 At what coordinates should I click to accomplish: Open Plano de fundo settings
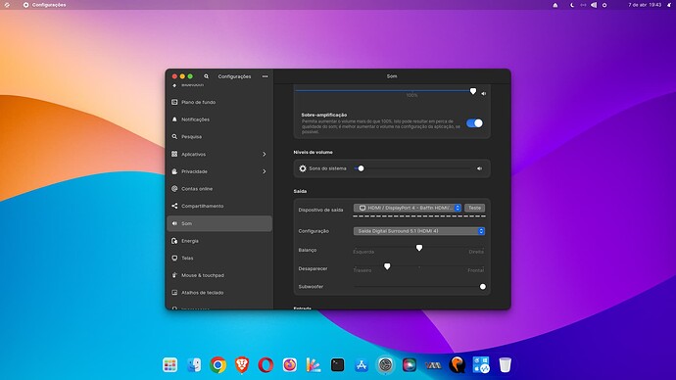[x=219, y=102]
